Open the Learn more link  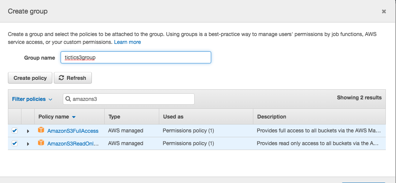tap(127, 42)
